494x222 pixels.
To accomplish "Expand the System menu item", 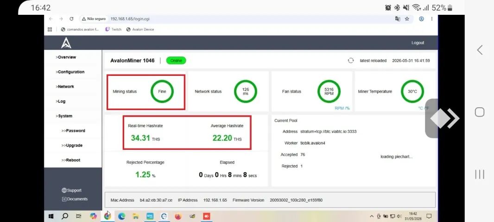I will point(64,116).
